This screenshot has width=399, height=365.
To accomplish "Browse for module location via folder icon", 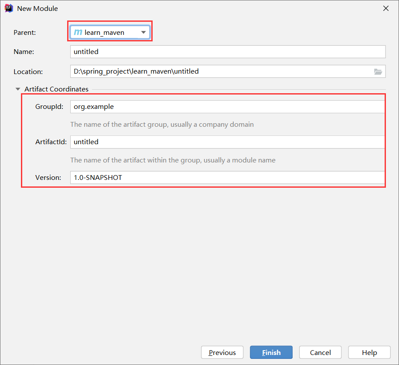I will click(x=378, y=72).
